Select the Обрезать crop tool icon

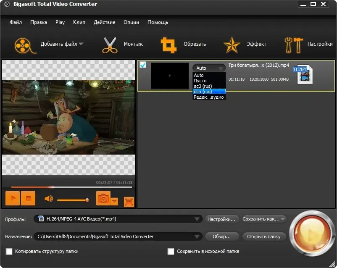point(169,45)
